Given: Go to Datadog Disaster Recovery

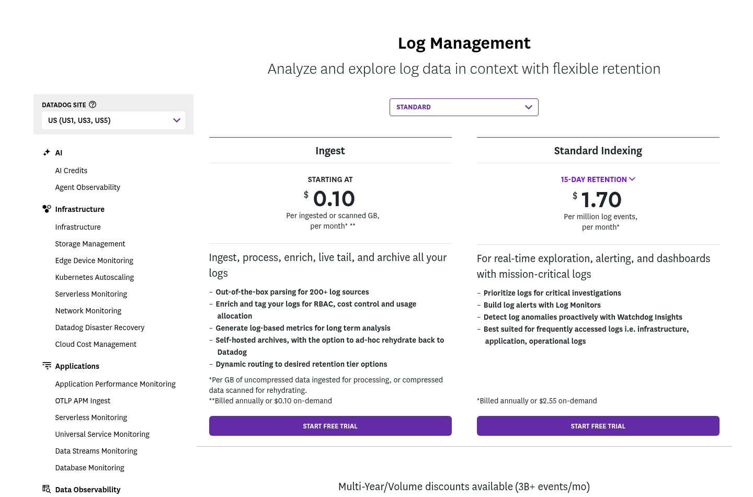Looking at the screenshot, I should point(99,327).
